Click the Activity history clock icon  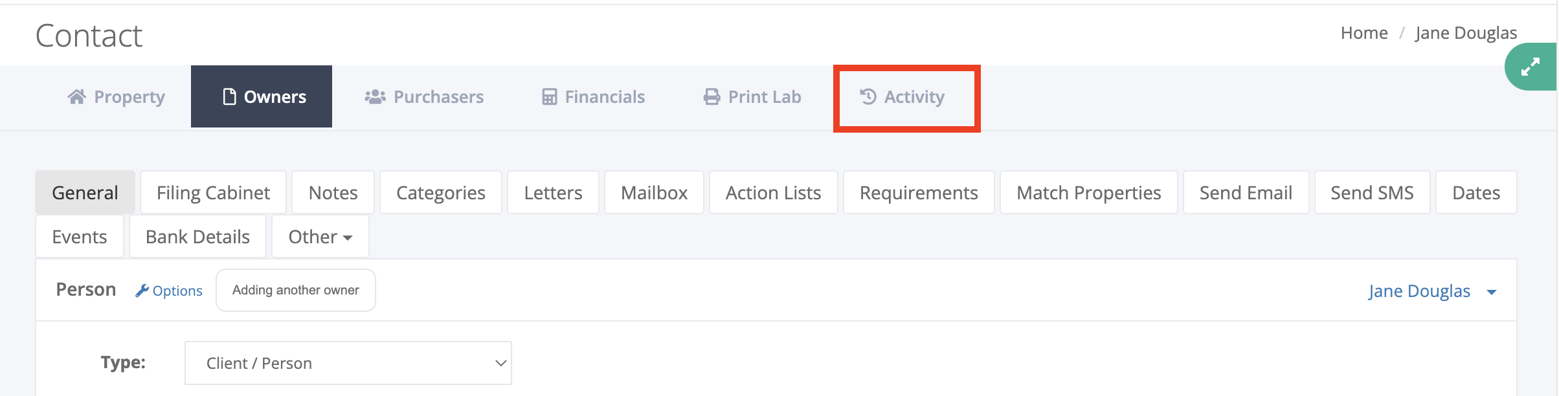[x=868, y=96]
